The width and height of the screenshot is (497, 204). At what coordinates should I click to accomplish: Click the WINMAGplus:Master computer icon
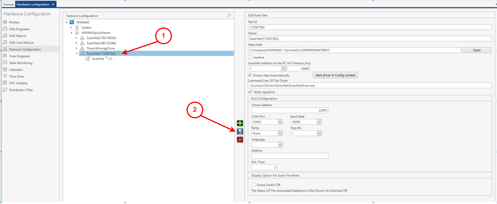click(77, 32)
